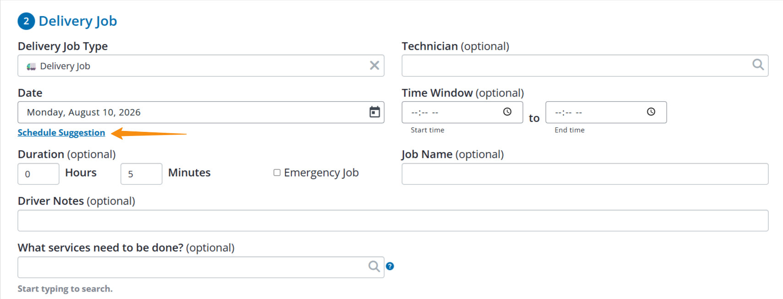Screen dimensions: 783x299
Task: Enable the Emergency Job checkbox
Action: click(277, 173)
